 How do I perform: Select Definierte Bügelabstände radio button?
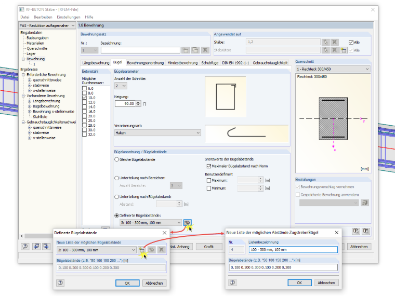pos(116,216)
